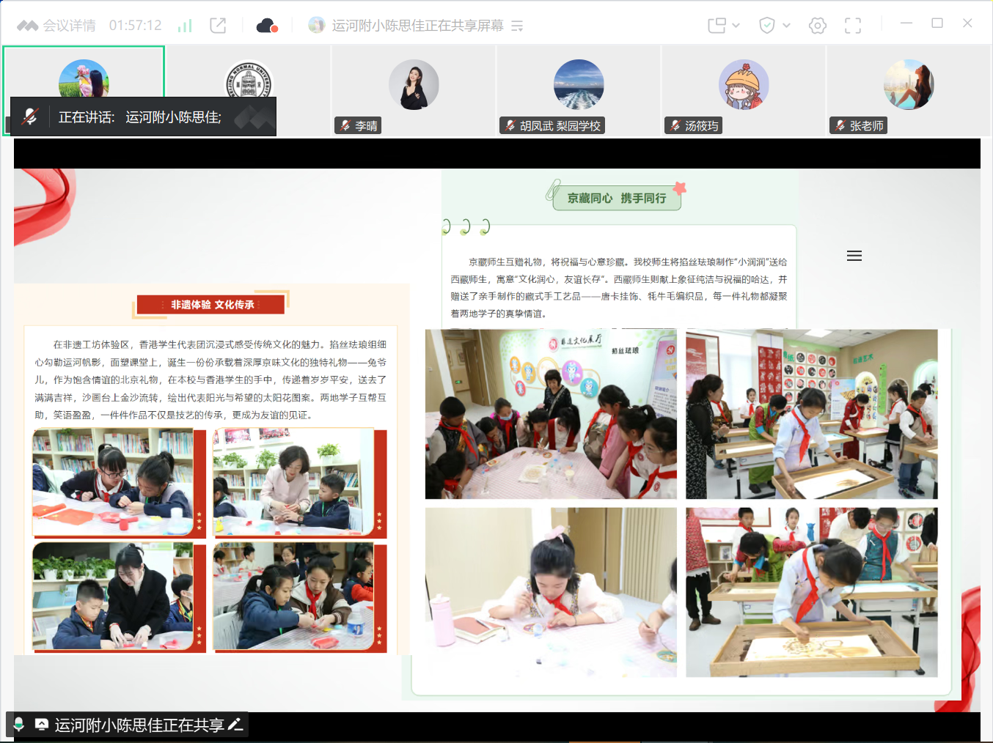Image resolution: width=993 pixels, height=743 pixels.
Task: Toggle 汤筱玙's microphone state
Action: 674,125
